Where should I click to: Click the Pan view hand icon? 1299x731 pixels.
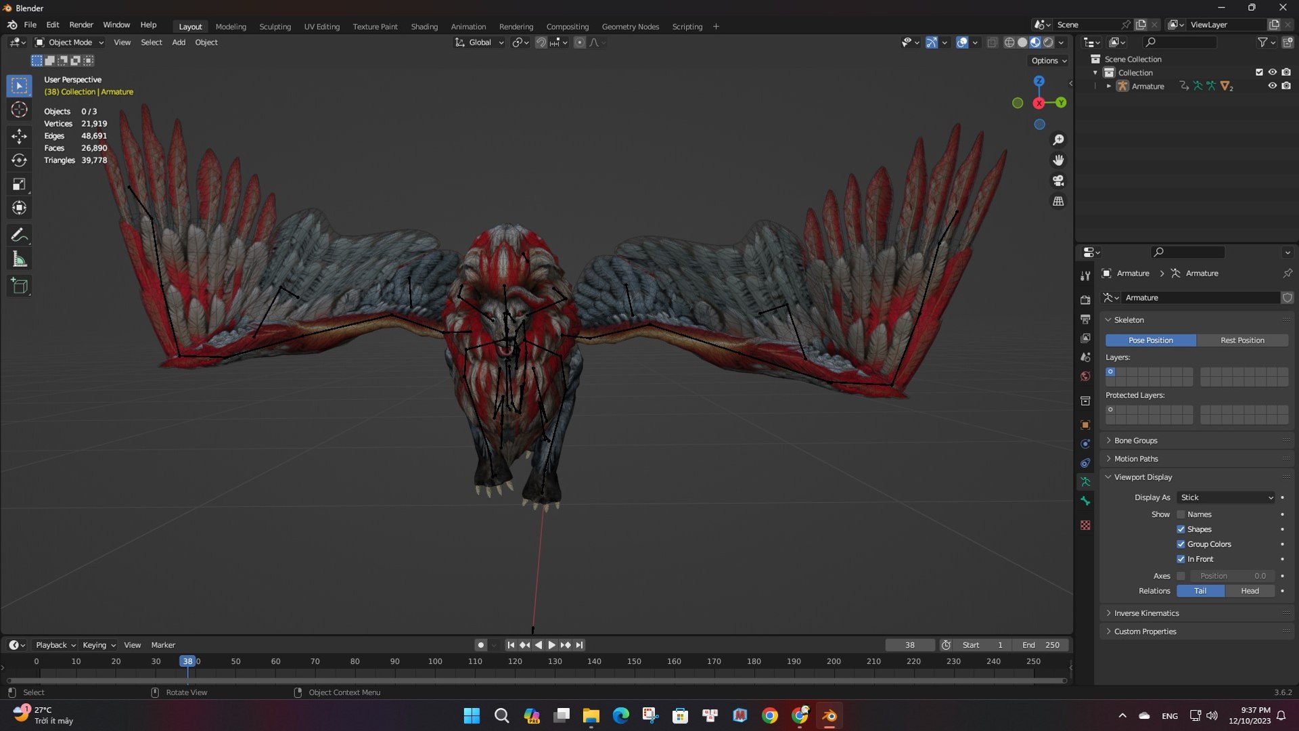point(1058,160)
